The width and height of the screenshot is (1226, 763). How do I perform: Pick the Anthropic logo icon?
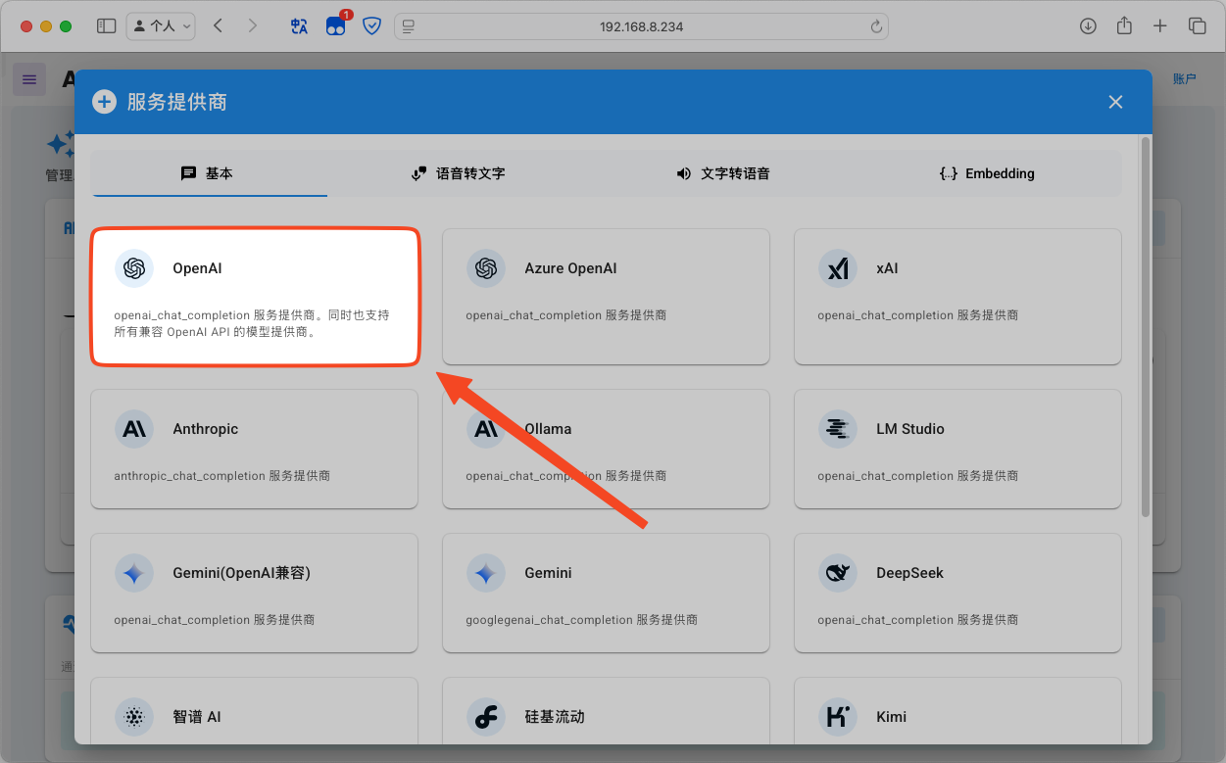134,429
